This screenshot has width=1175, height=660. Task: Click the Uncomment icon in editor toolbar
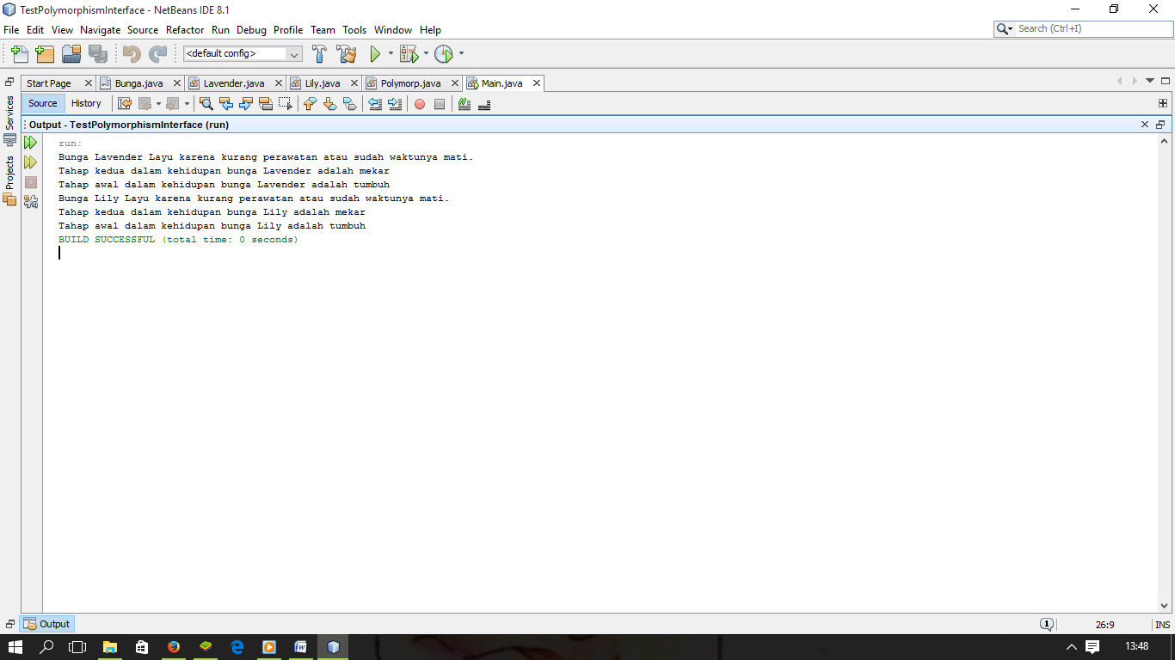pyautogui.click(x=484, y=104)
